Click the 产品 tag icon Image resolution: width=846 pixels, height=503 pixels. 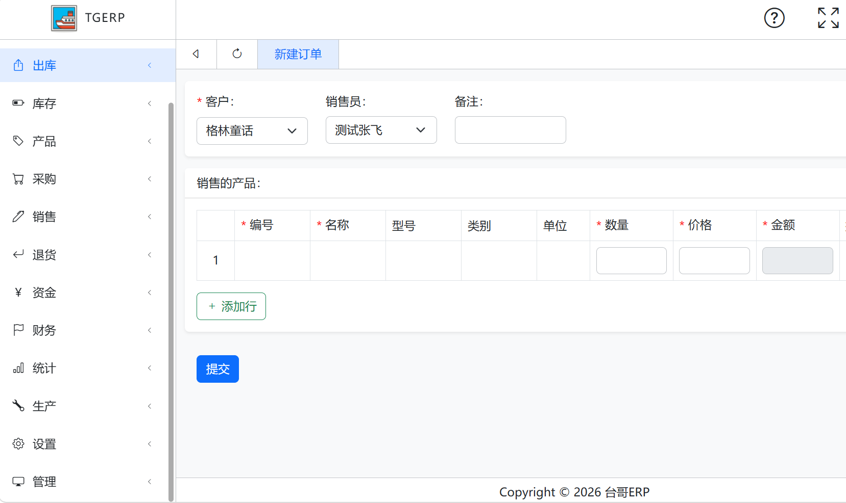click(18, 141)
